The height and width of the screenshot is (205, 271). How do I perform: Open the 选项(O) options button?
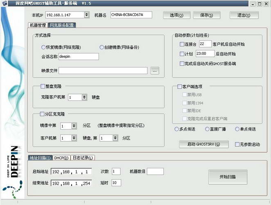176,15
